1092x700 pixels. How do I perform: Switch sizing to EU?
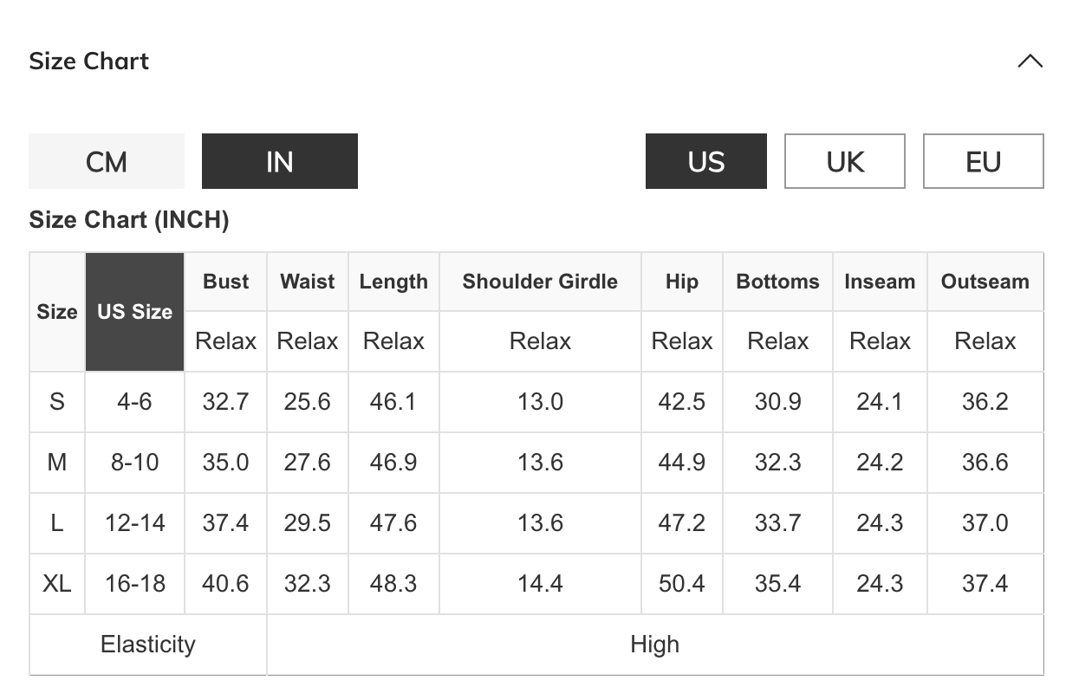[x=983, y=161]
